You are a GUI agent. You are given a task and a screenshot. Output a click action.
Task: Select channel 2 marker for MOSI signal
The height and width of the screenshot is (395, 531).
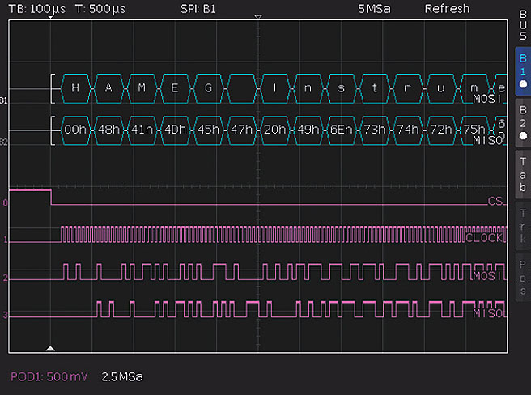[5, 278]
